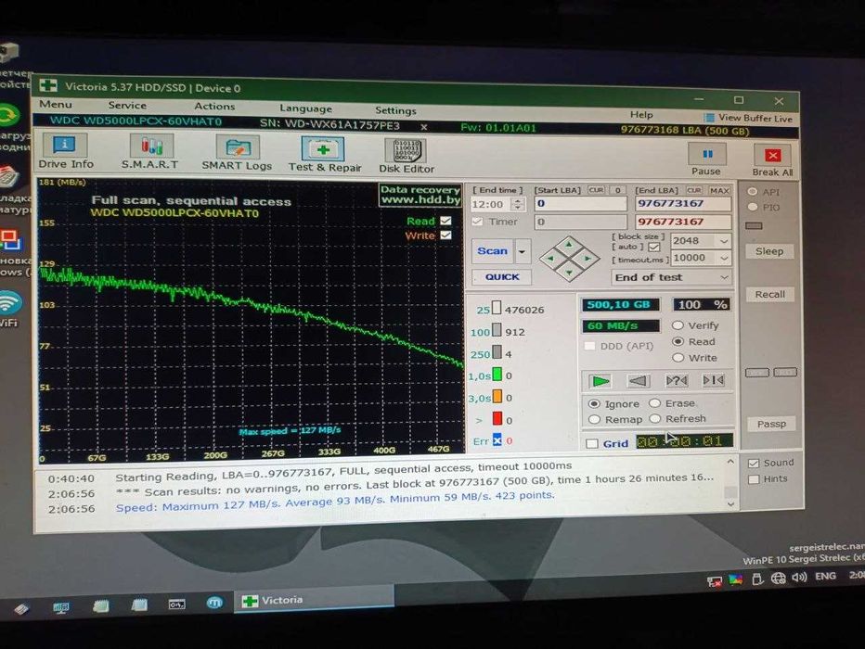
Task: Select the Remap option
Action: coord(594,419)
